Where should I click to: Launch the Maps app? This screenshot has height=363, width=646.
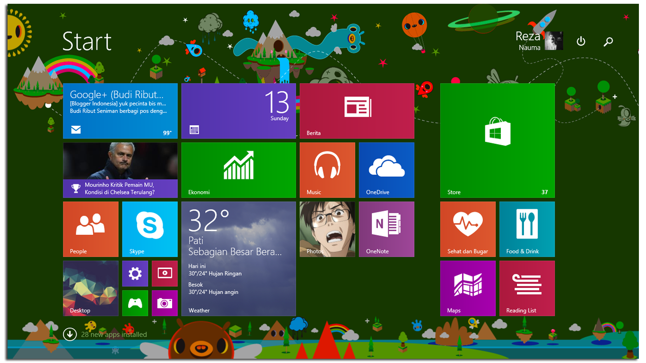467,288
